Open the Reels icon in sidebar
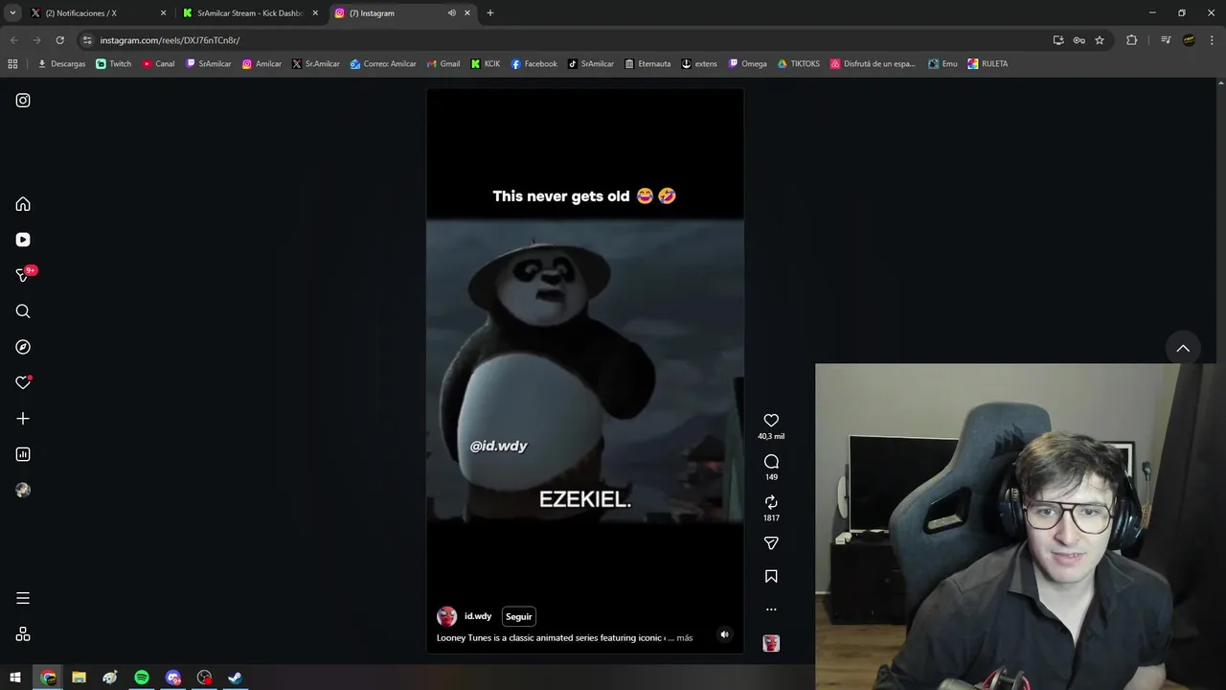1226x690 pixels. (23, 240)
